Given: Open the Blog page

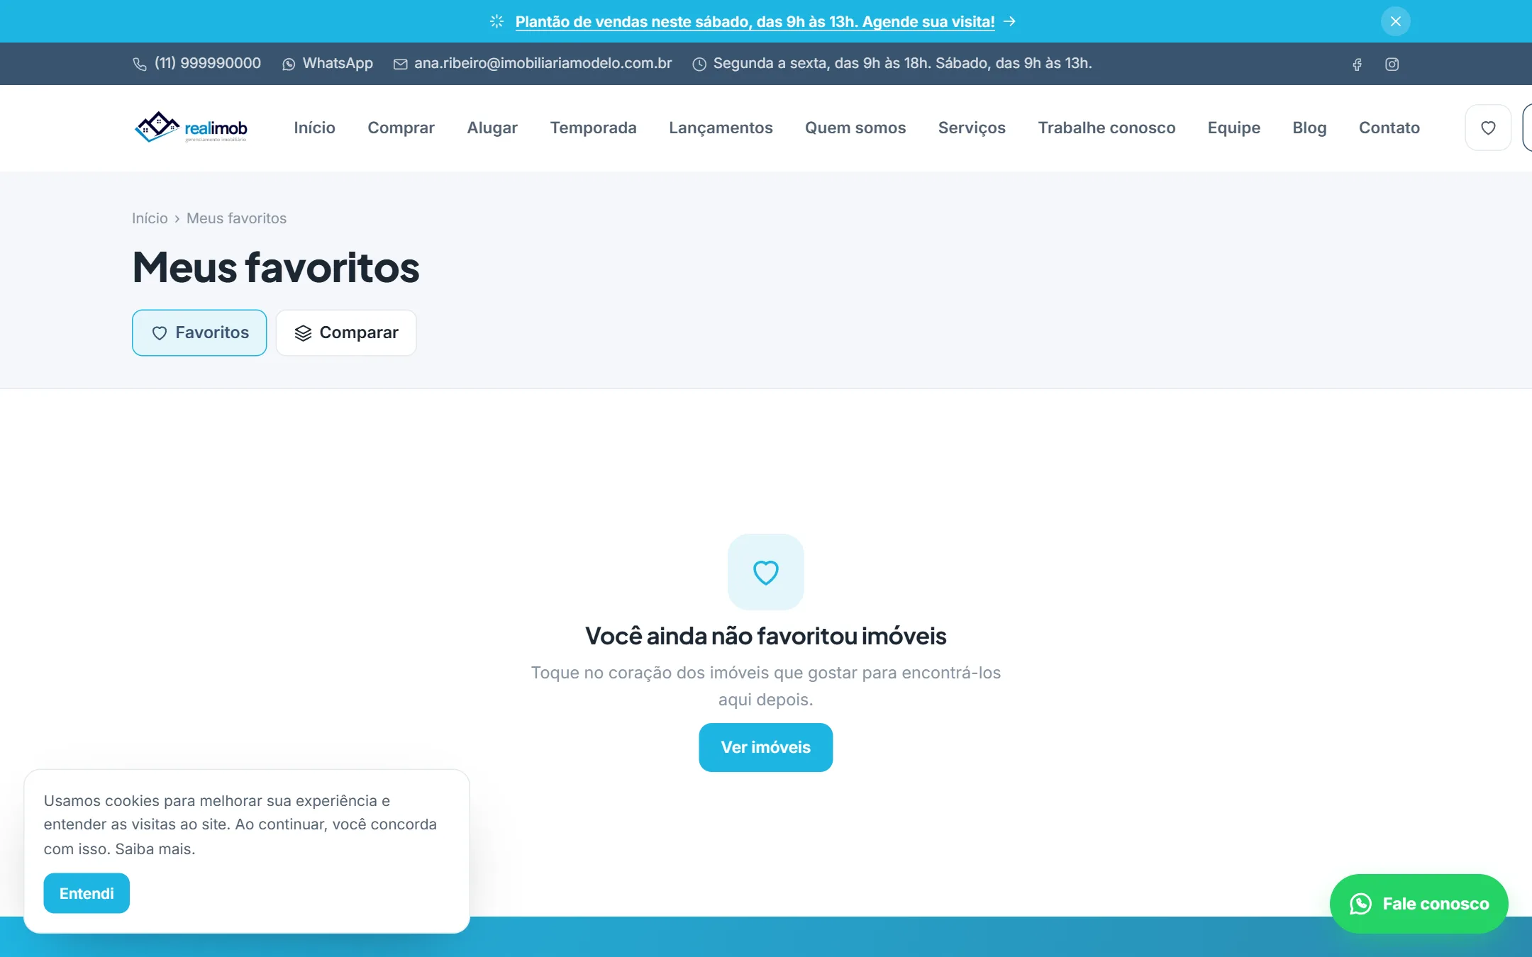Looking at the screenshot, I should (x=1309, y=128).
